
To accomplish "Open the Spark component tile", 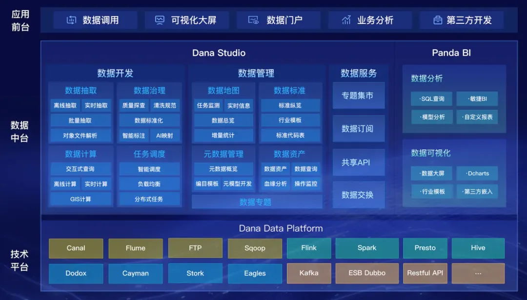I will (367, 248).
